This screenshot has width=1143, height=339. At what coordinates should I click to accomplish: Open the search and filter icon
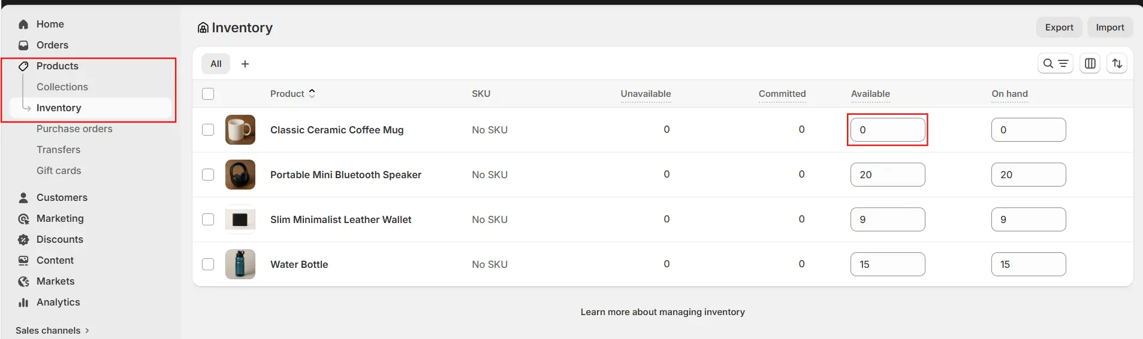(1055, 63)
